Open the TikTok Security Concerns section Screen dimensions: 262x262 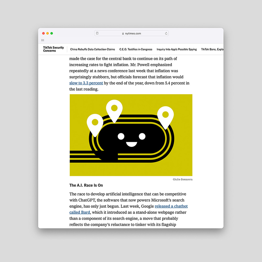pyautogui.click(x=53, y=49)
